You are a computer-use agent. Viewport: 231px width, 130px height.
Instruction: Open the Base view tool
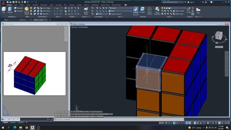click(x=198, y=10)
